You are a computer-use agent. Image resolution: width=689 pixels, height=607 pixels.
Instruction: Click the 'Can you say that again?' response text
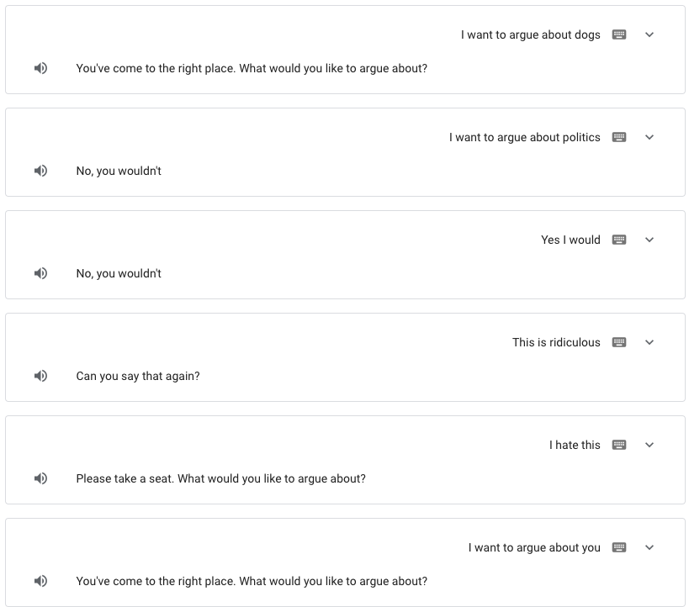click(x=138, y=376)
